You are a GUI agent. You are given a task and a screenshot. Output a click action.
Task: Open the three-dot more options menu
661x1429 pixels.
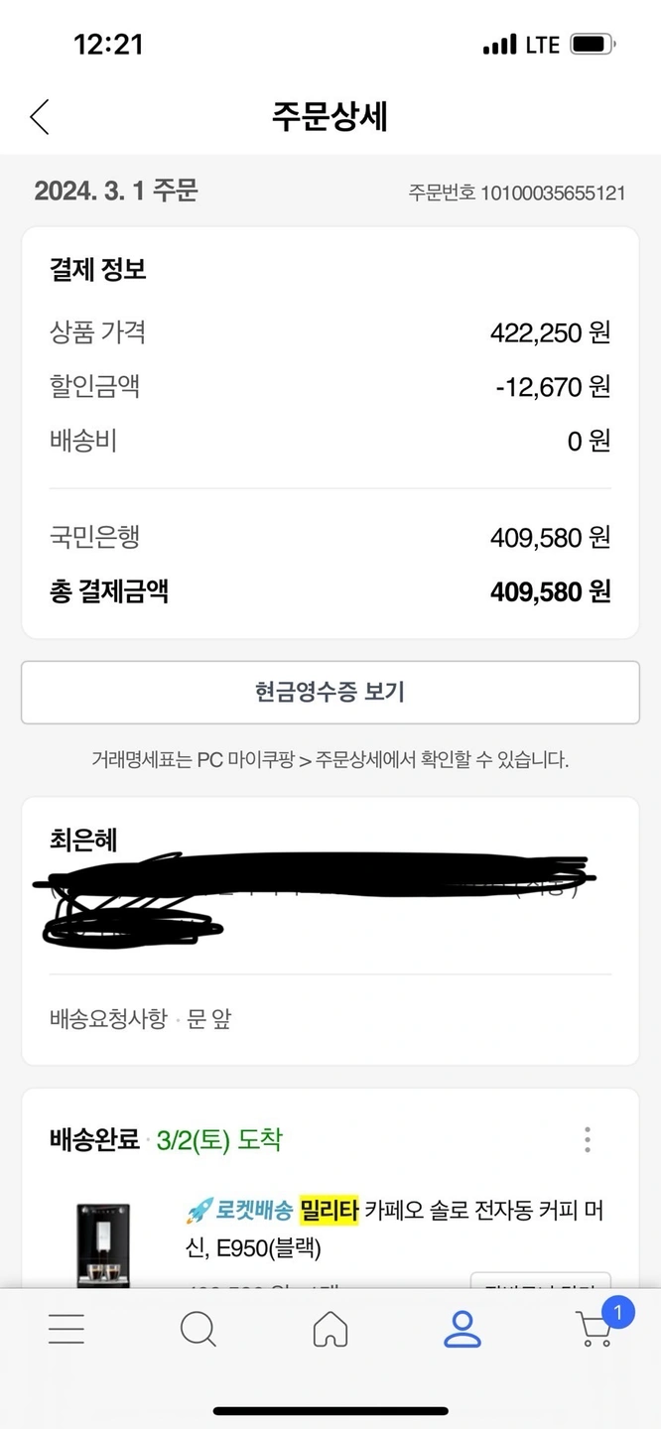[588, 1139]
